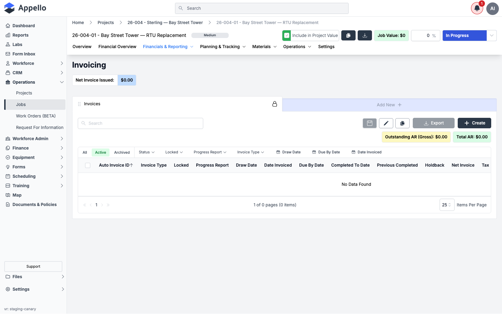Click the Labs flask icon
Screen dimensions: 502x320
tap(8, 45)
